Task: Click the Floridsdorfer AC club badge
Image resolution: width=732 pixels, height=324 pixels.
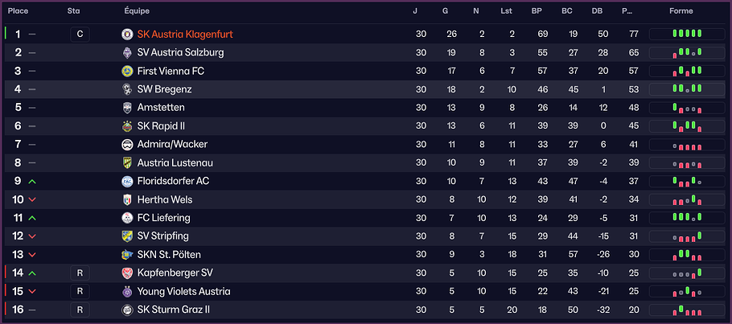Action: (127, 182)
